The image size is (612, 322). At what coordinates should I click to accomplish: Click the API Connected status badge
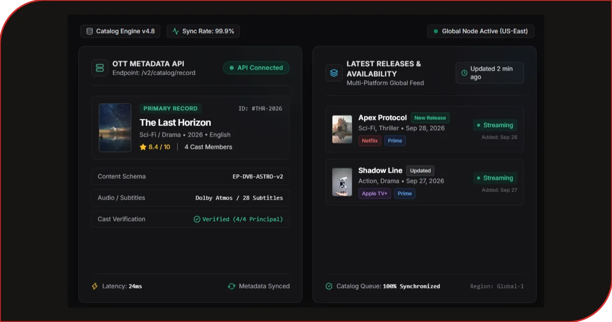[256, 68]
